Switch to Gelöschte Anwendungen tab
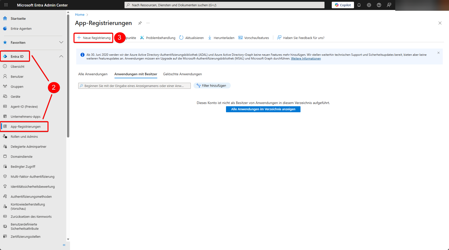Image resolution: width=449 pixels, height=250 pixels. [182, 74]
